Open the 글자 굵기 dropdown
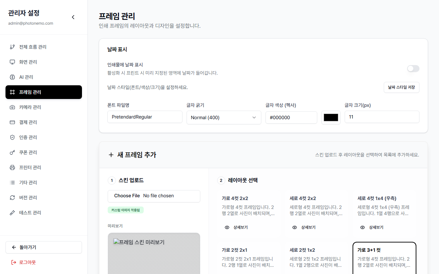This screenshot has height=274, width=439. click(x=224, y=117)
